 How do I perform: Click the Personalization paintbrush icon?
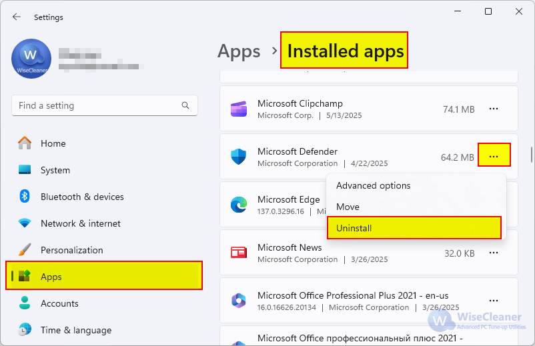click(25, 250)
